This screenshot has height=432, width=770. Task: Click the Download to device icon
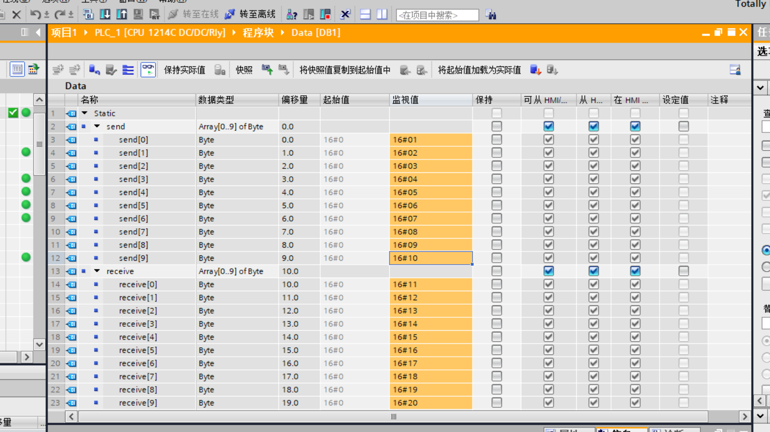pyautogui.click(x=105, y=14)
